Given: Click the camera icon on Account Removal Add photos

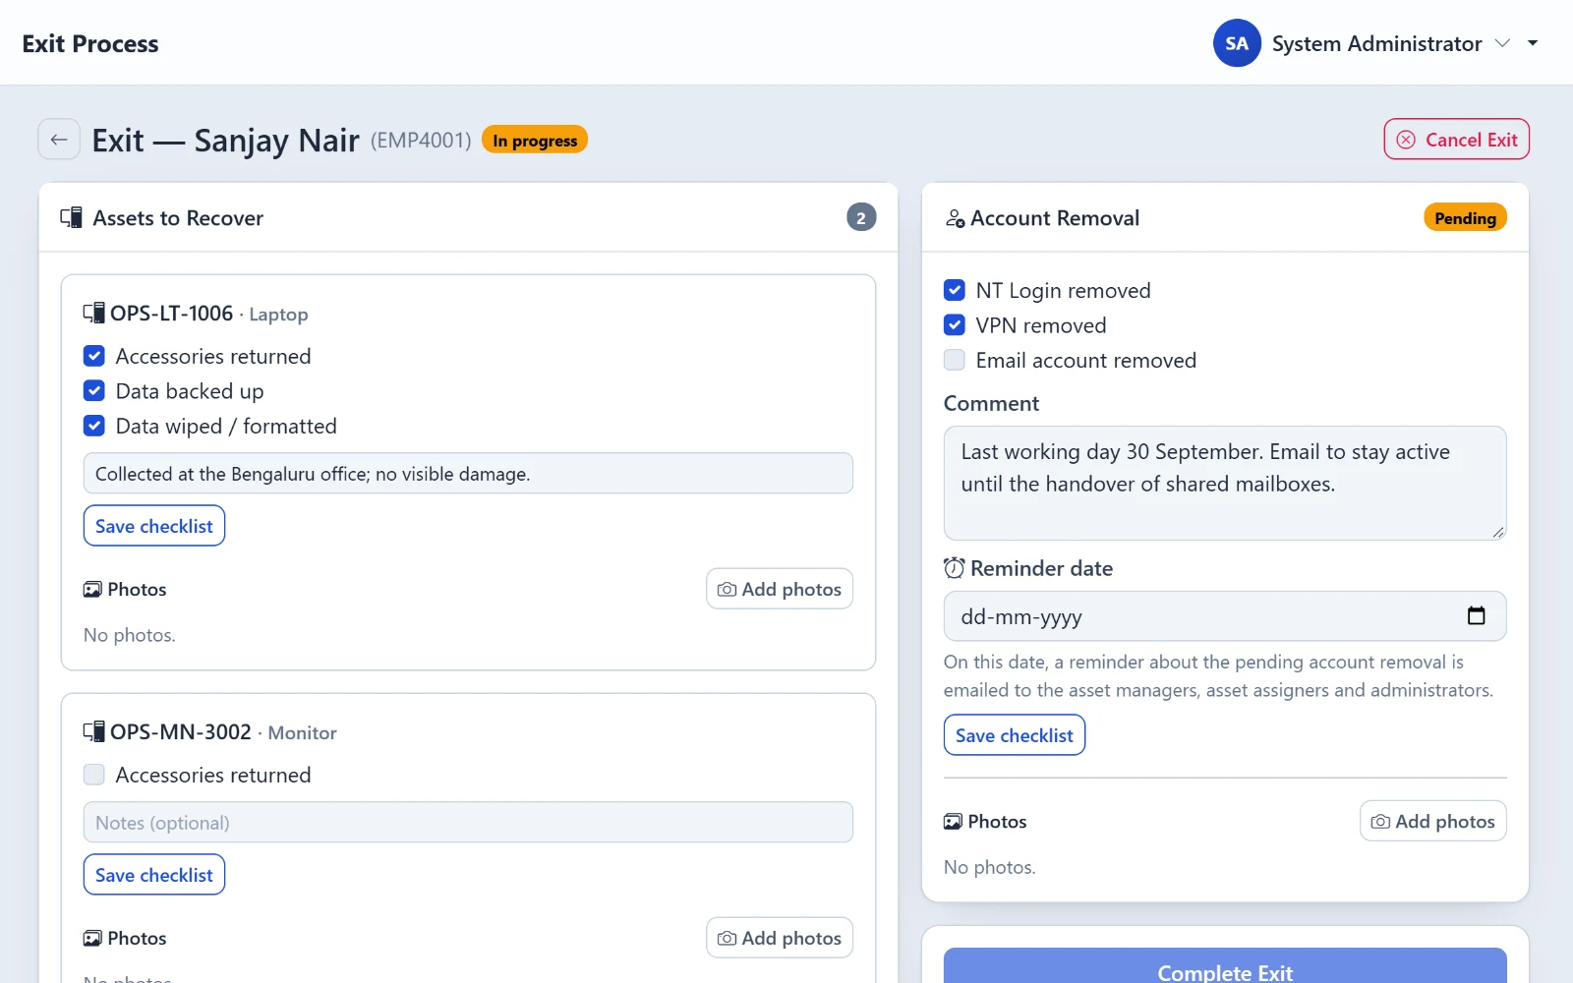Looking at the screenshot, I should tap(1380, 822).
